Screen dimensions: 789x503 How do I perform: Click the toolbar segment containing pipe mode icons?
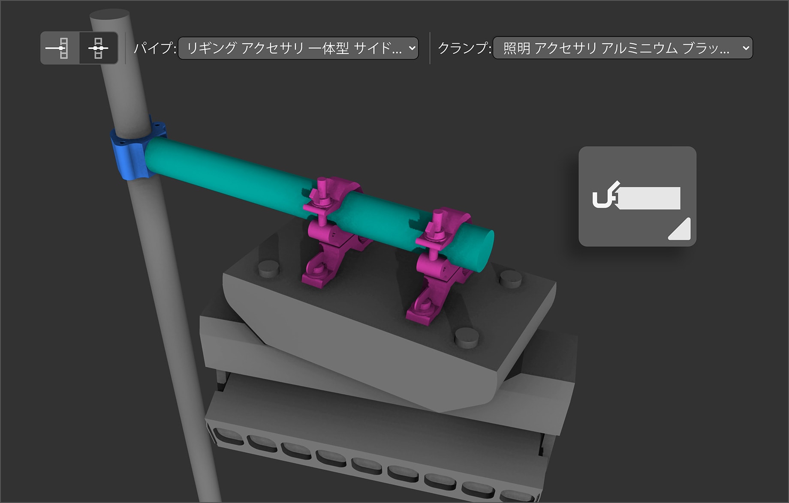tap(80, 48)
